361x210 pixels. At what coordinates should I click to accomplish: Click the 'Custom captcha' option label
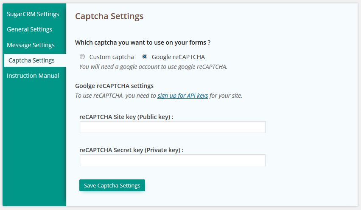112,57
